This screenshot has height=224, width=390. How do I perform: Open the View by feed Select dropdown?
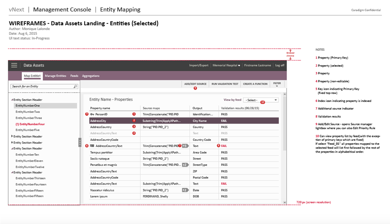click(x=261, y=100)
